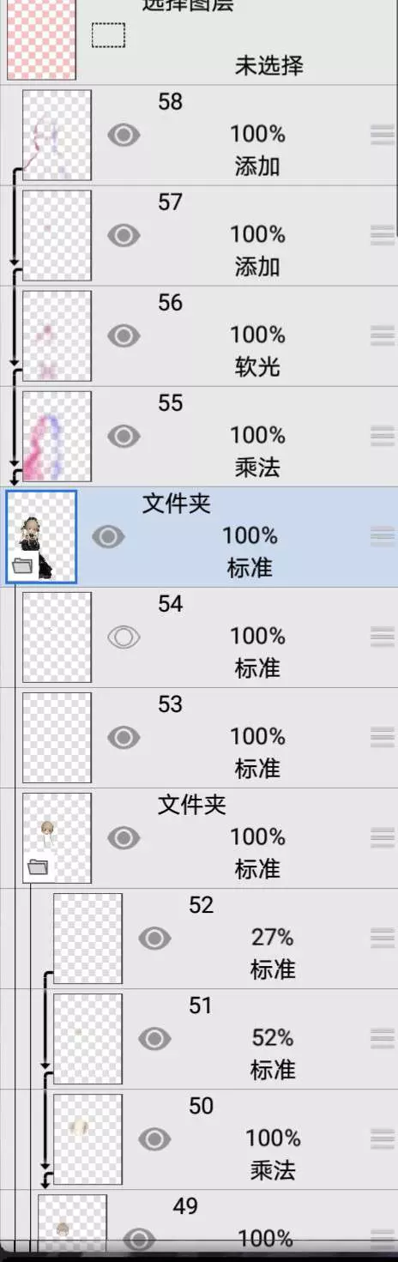398x1262 pixels.
Task: Click reorder handle of layer 55
Action: 383,435
